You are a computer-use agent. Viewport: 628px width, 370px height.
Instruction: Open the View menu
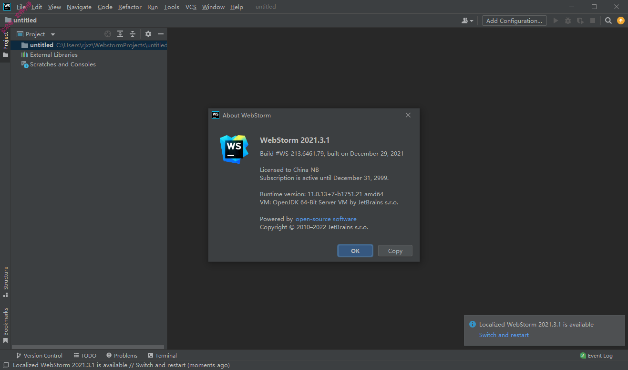(x=54, y=7)
